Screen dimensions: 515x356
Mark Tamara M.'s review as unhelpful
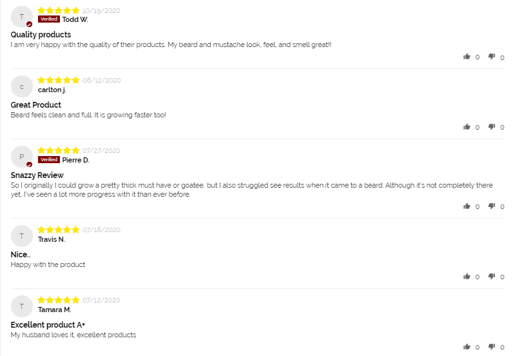point(492,347)
